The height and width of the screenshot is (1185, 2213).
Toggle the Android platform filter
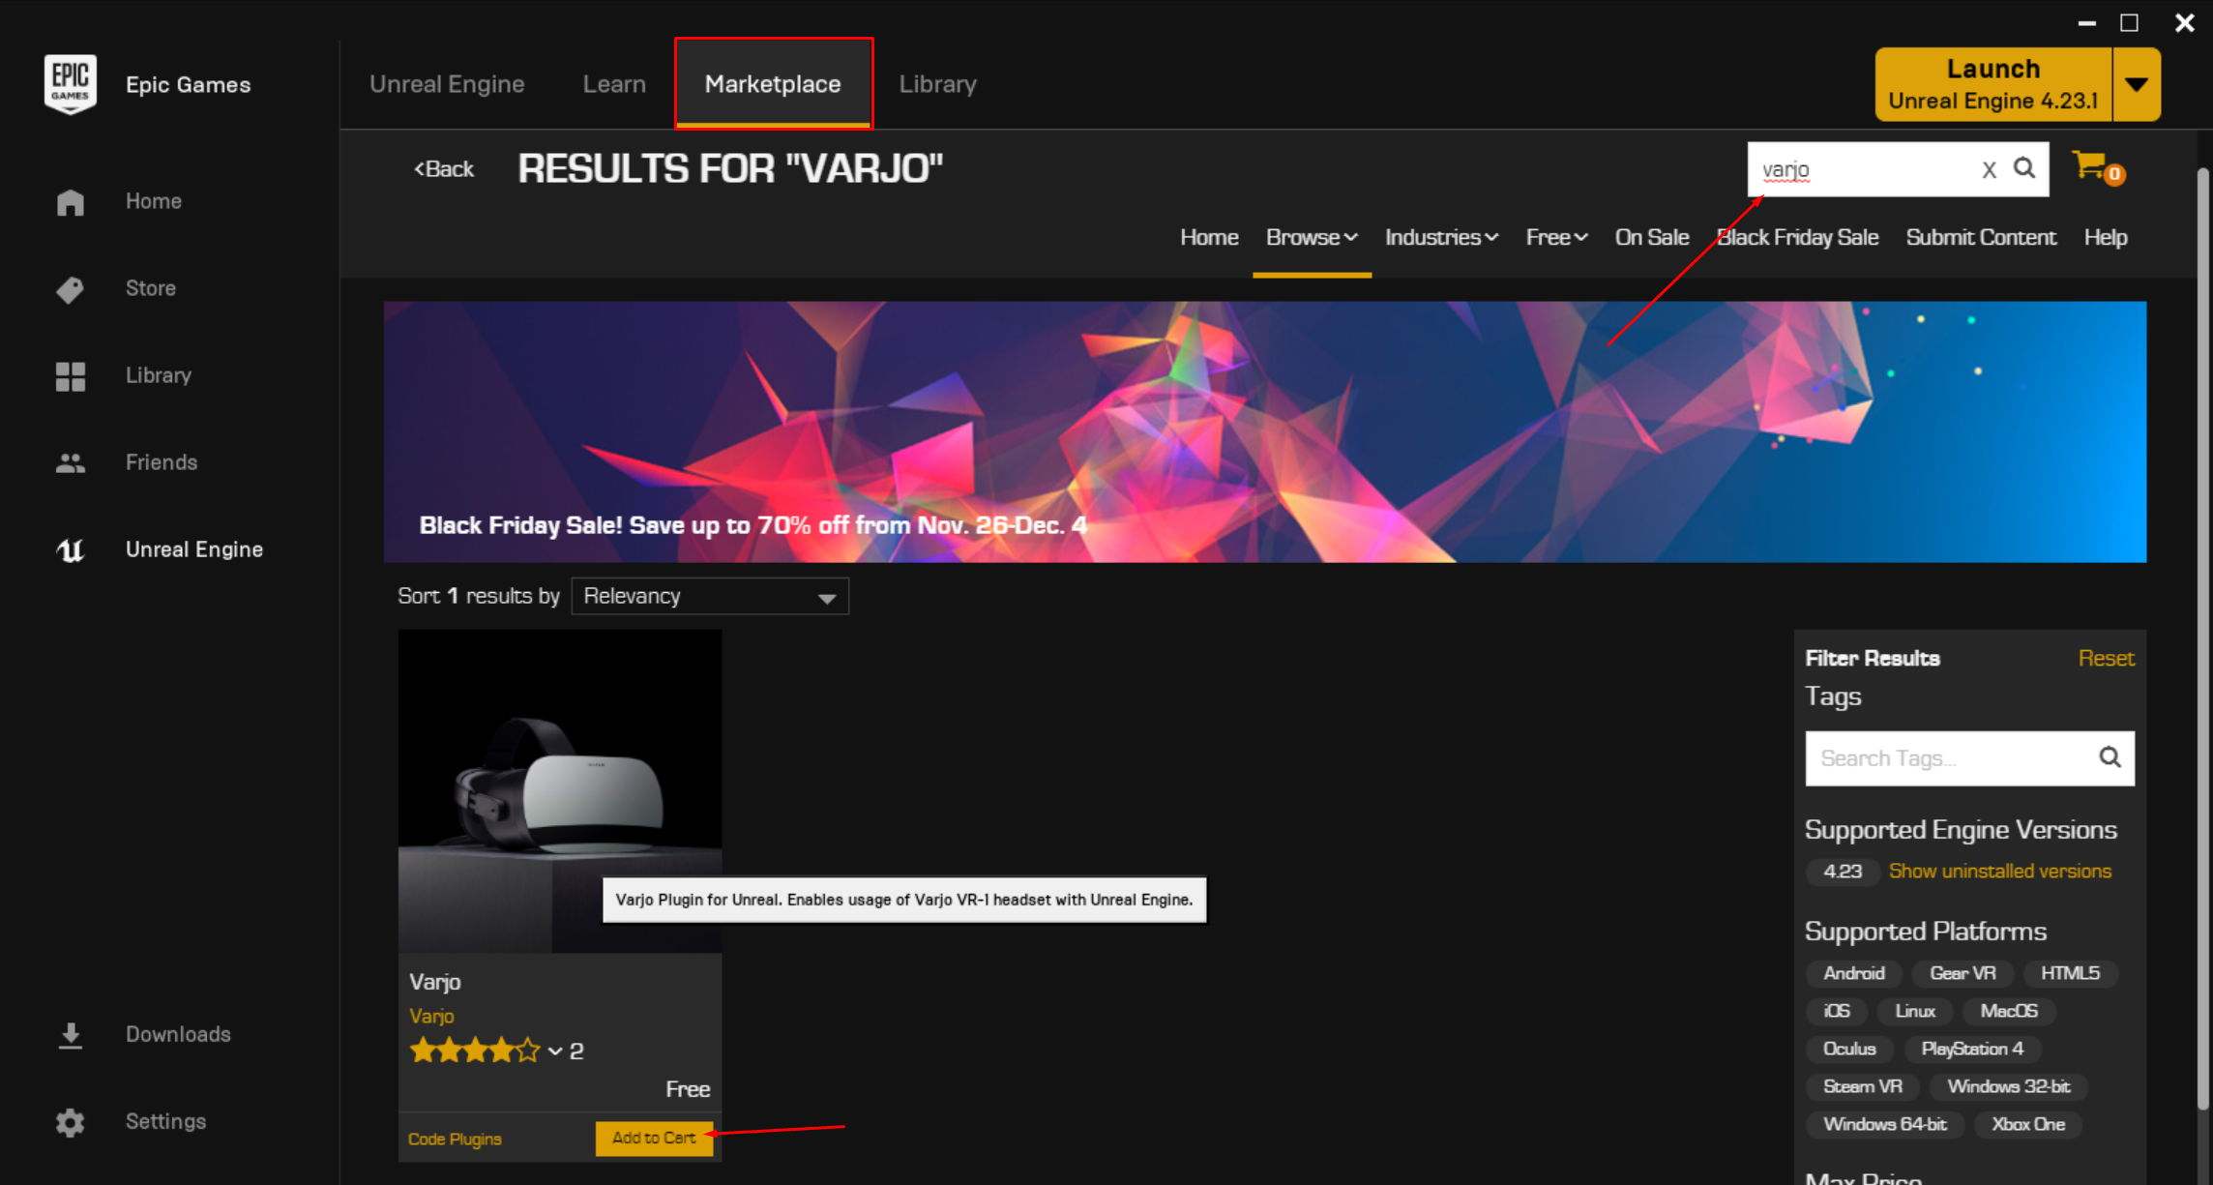[x=1853, y=973]
